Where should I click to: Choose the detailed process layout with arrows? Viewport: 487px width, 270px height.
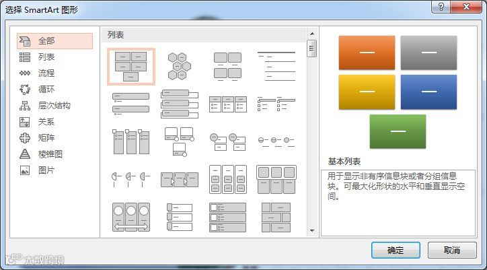pyautogui.click(x=179, y=180)
